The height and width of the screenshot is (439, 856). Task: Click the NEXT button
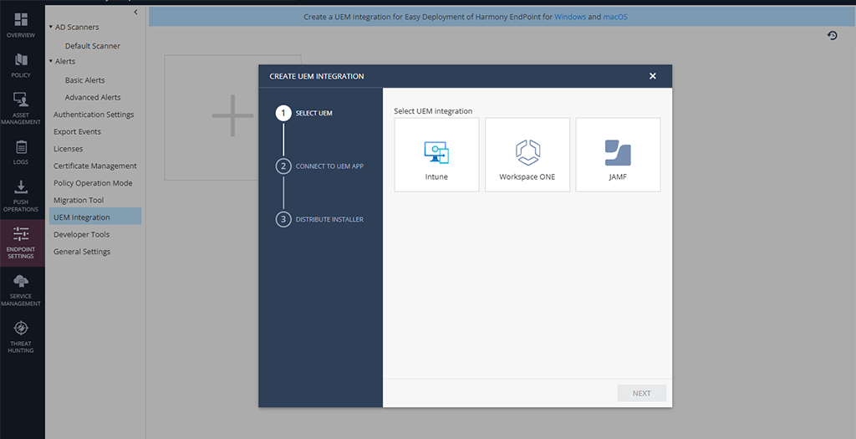tap(641, 393)
